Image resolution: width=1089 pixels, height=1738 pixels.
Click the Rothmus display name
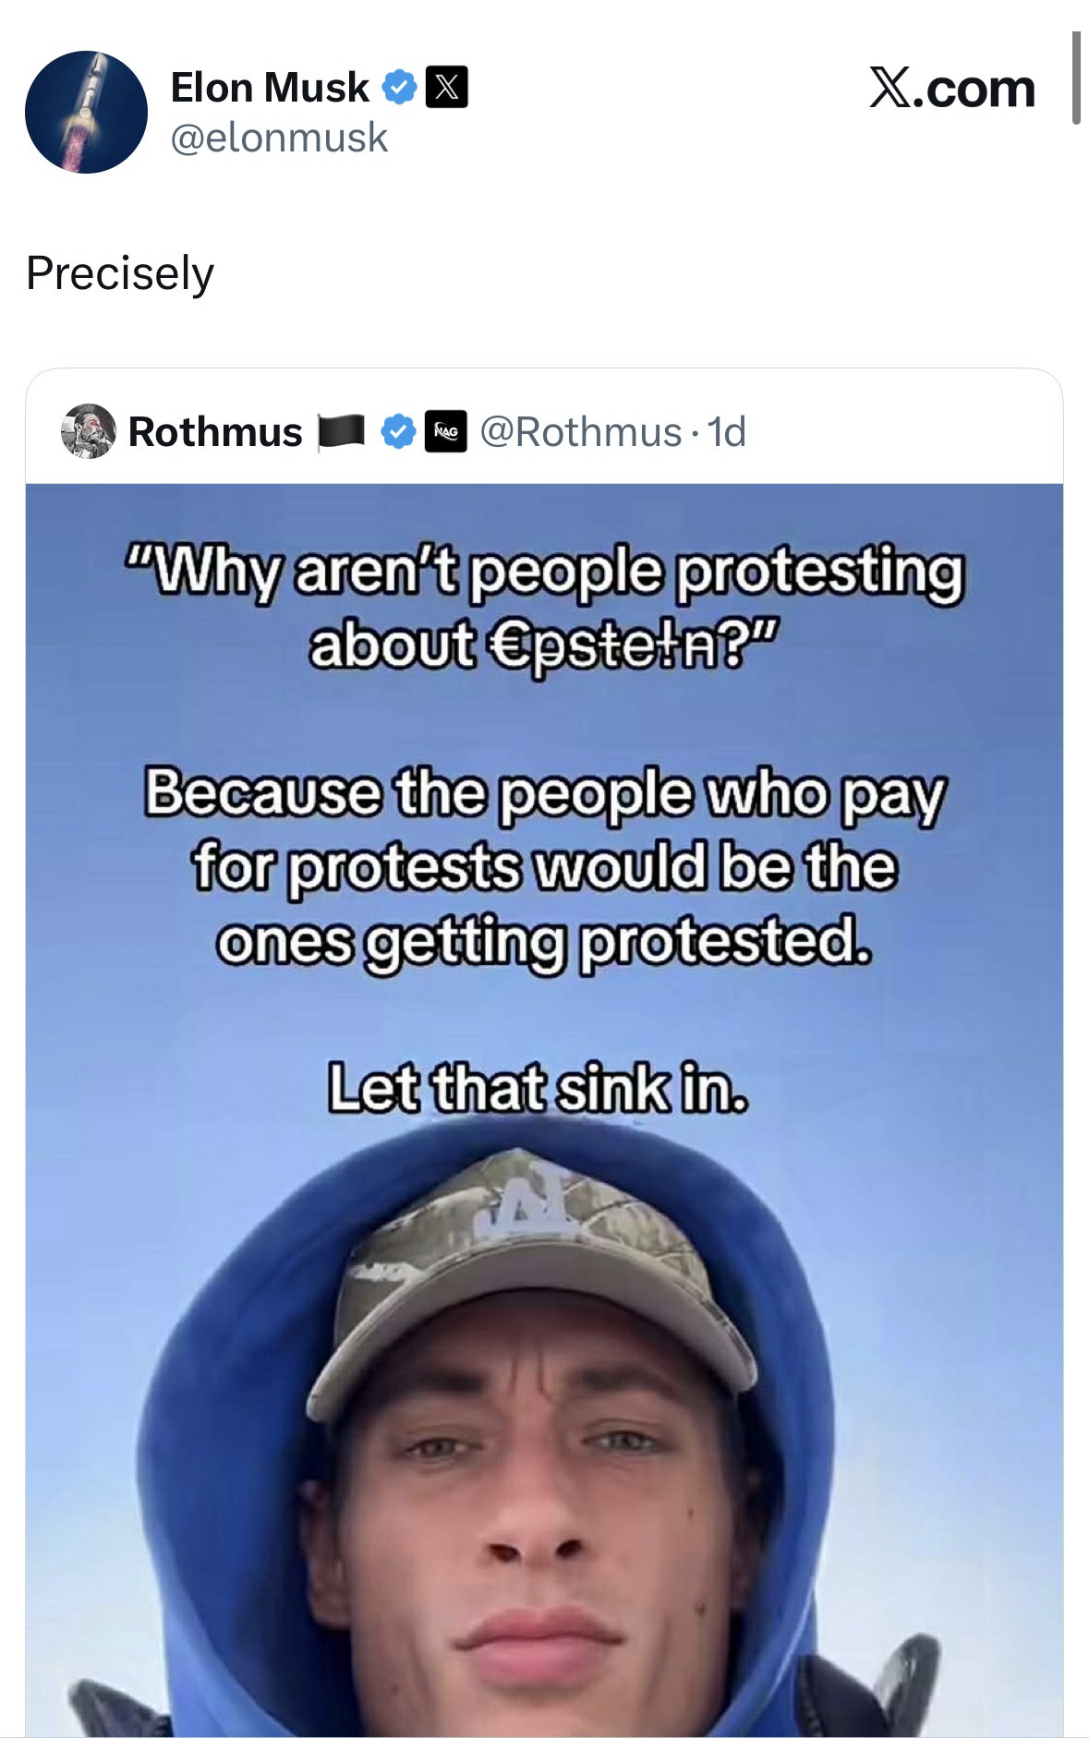[x=215, y=431]
